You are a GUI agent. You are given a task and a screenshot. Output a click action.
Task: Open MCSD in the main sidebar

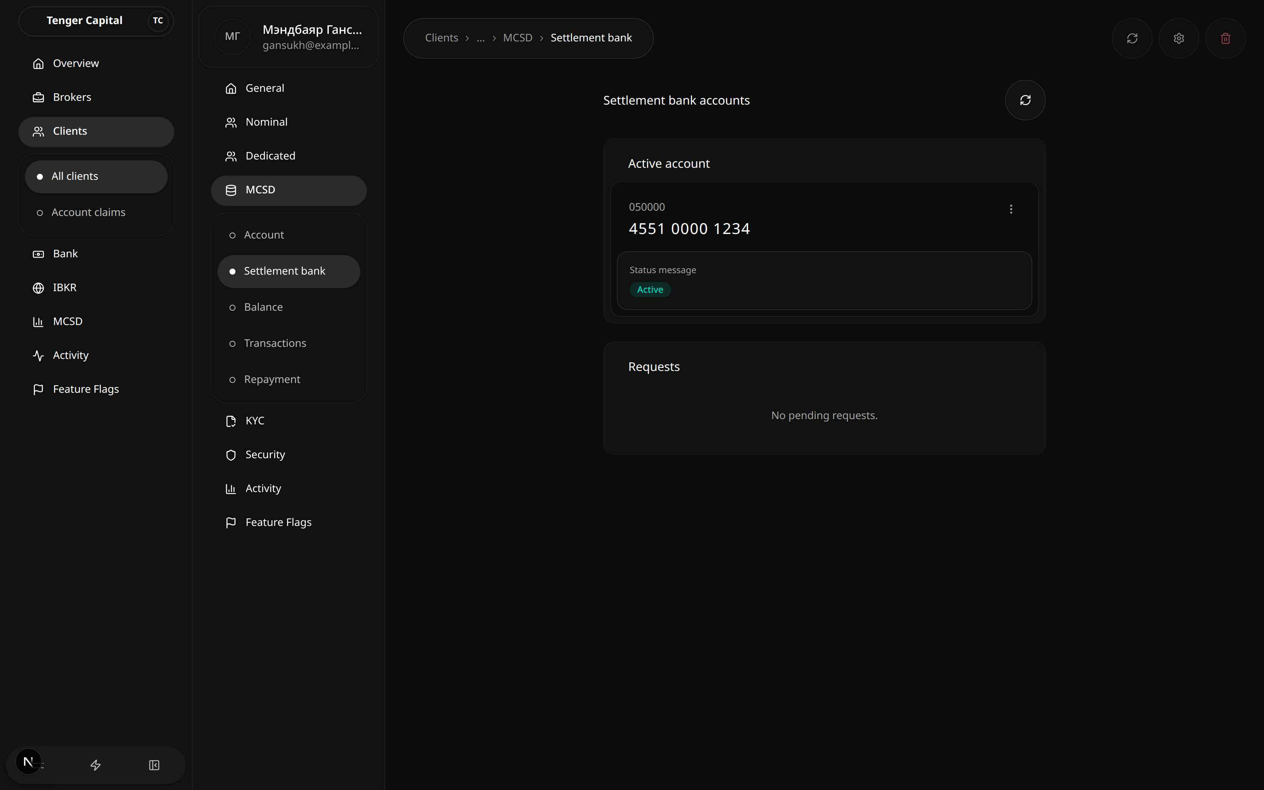pyautogui.click(x=96, y=321)
